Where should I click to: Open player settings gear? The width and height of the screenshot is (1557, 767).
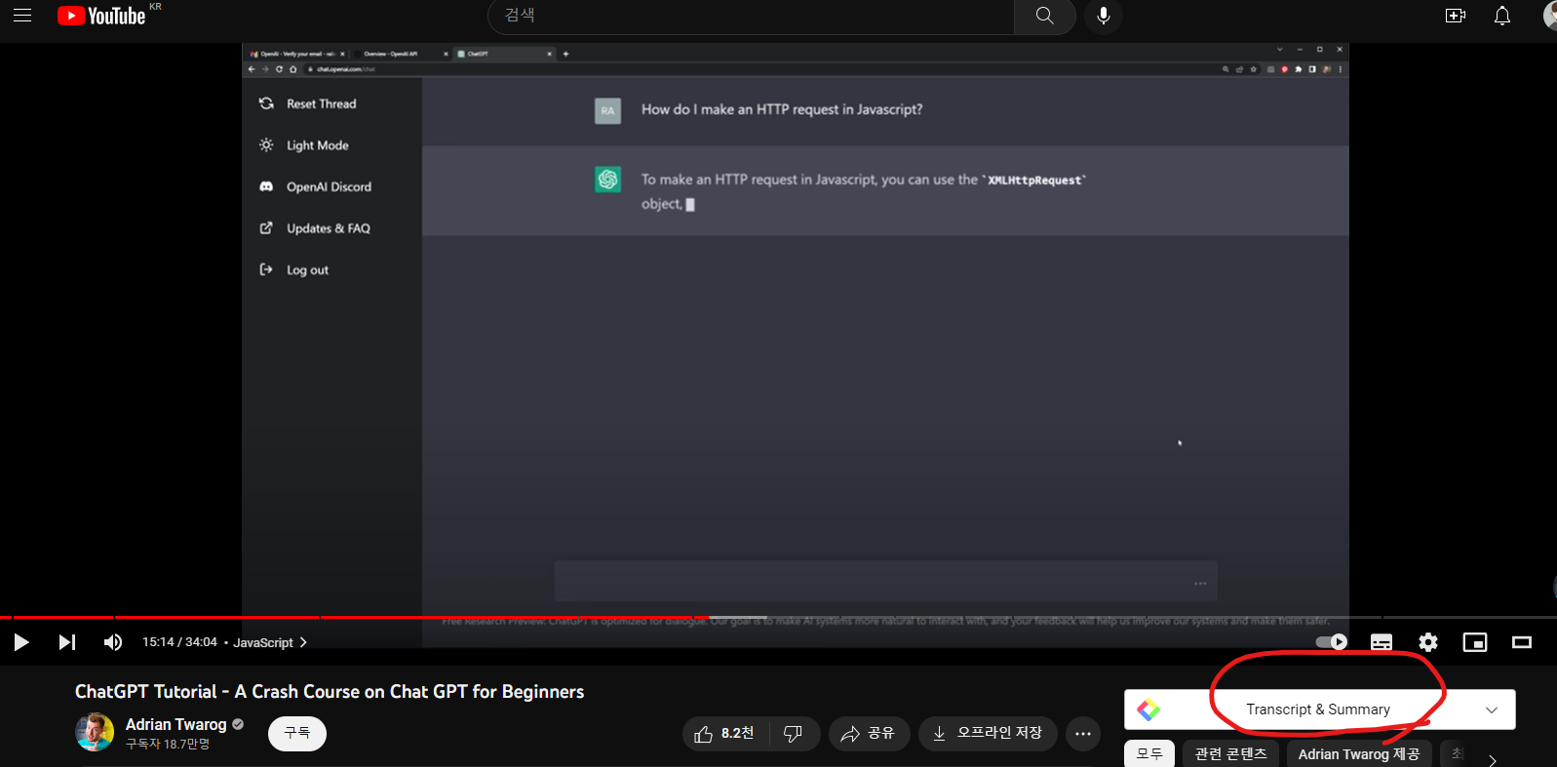1428,642
